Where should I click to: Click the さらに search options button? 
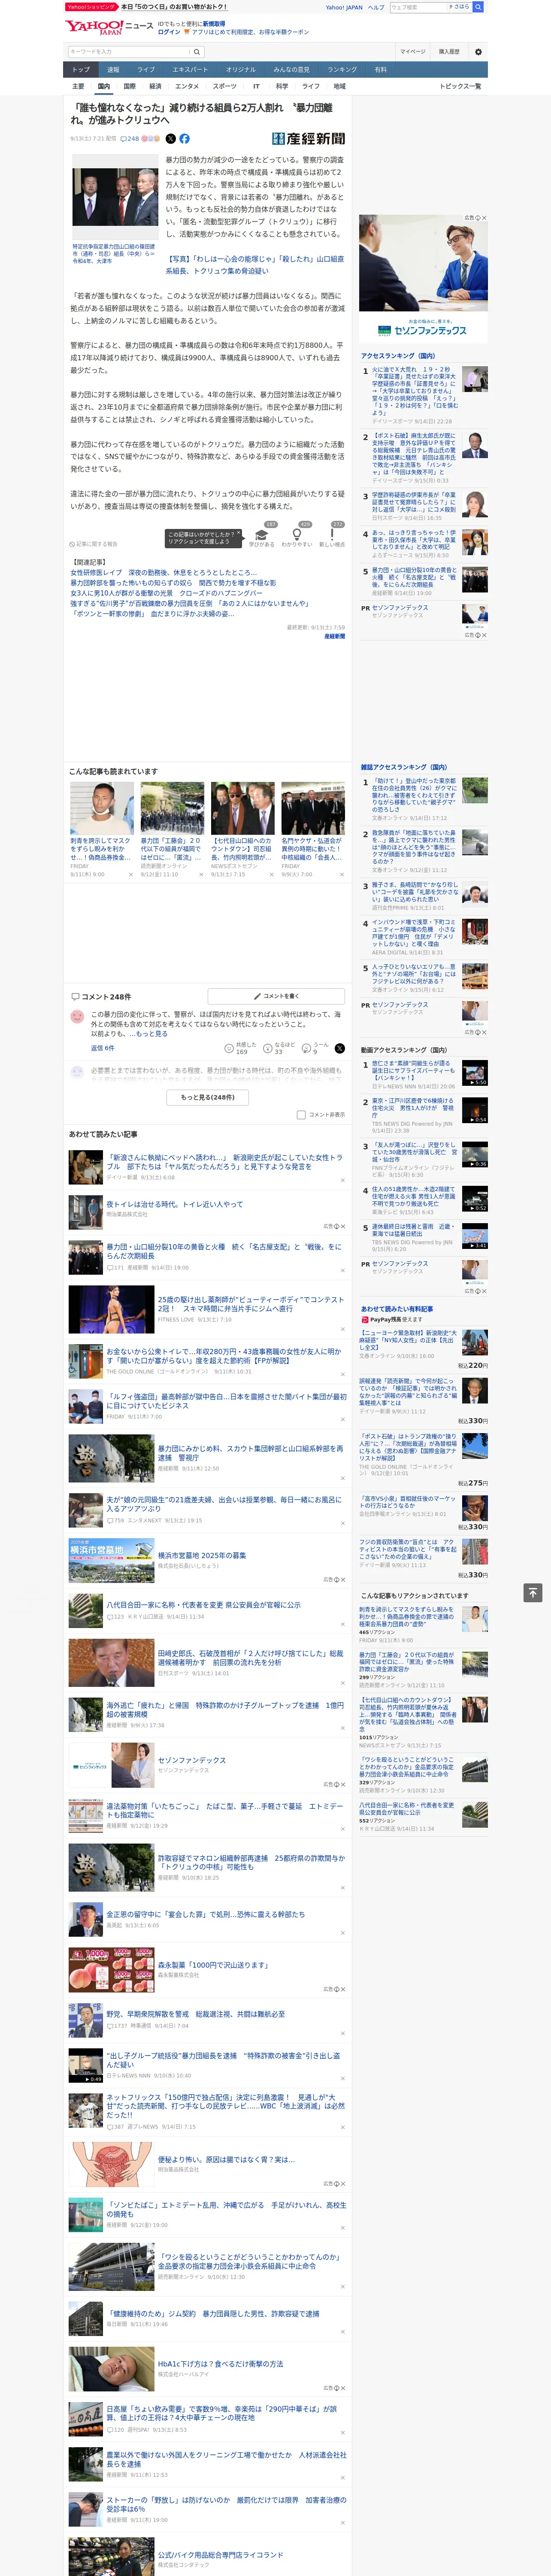pos(459,7)
